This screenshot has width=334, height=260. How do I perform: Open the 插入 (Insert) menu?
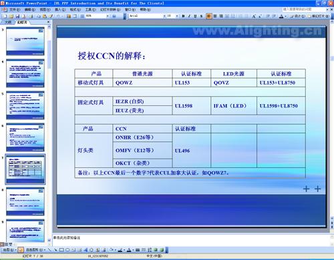point(60,9)
